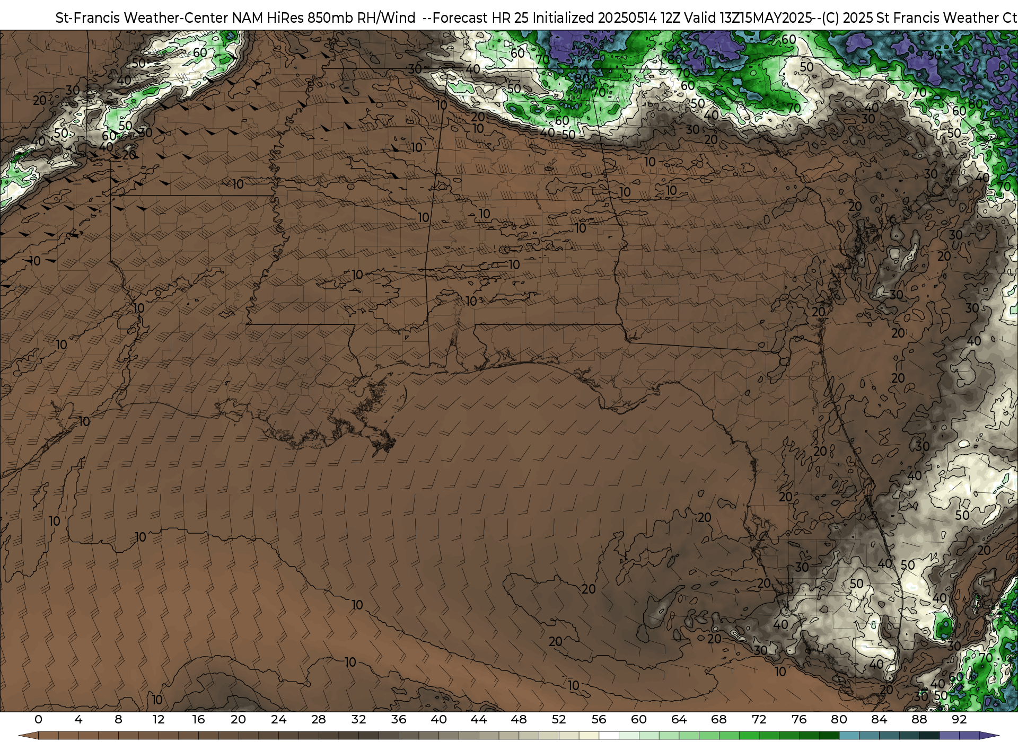Select the purple colorbar swatch left of the right arrow
Screen dimensions: 1018x742
pyautogui.click(x=969, y=736)
